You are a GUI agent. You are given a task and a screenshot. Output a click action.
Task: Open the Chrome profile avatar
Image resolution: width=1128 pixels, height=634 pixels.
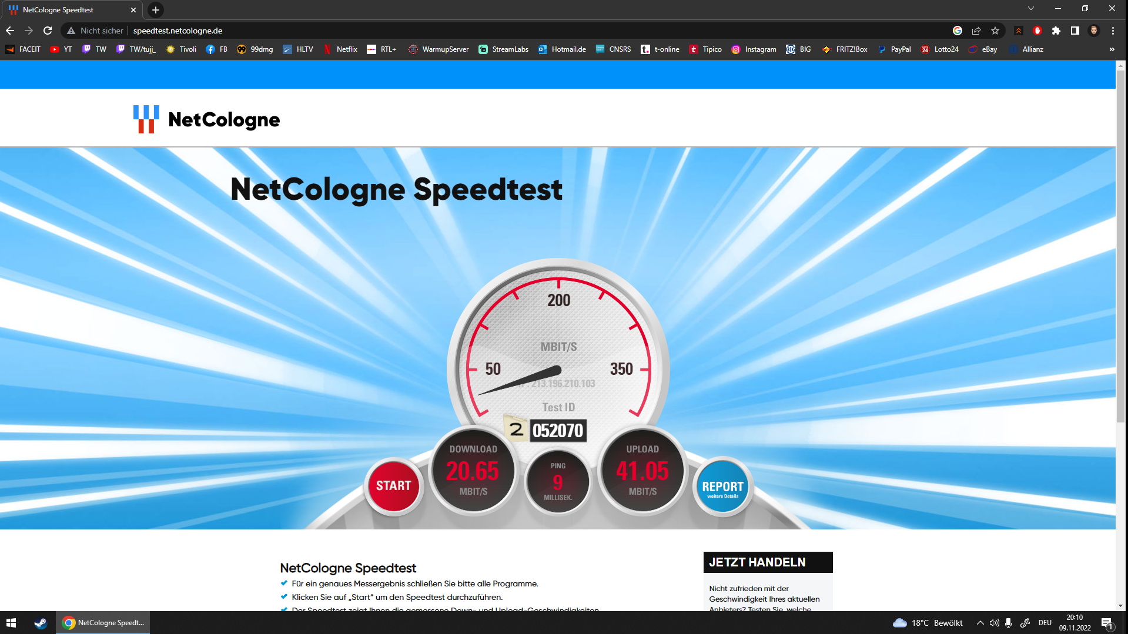1094,31
